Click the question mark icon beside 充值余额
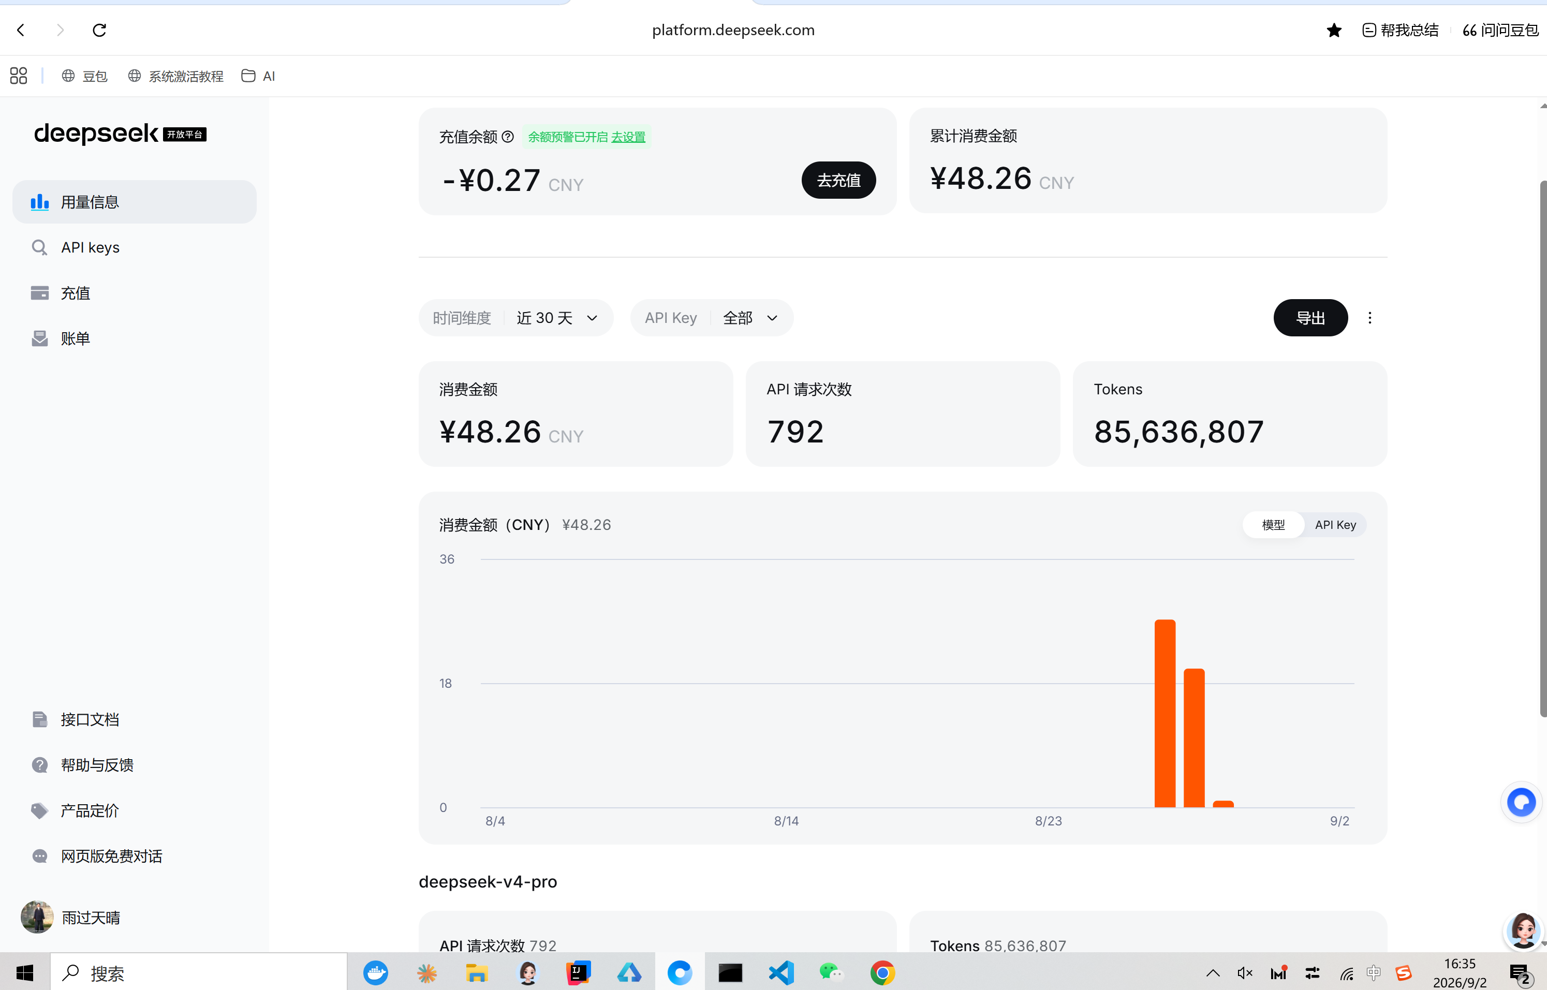 508,137
